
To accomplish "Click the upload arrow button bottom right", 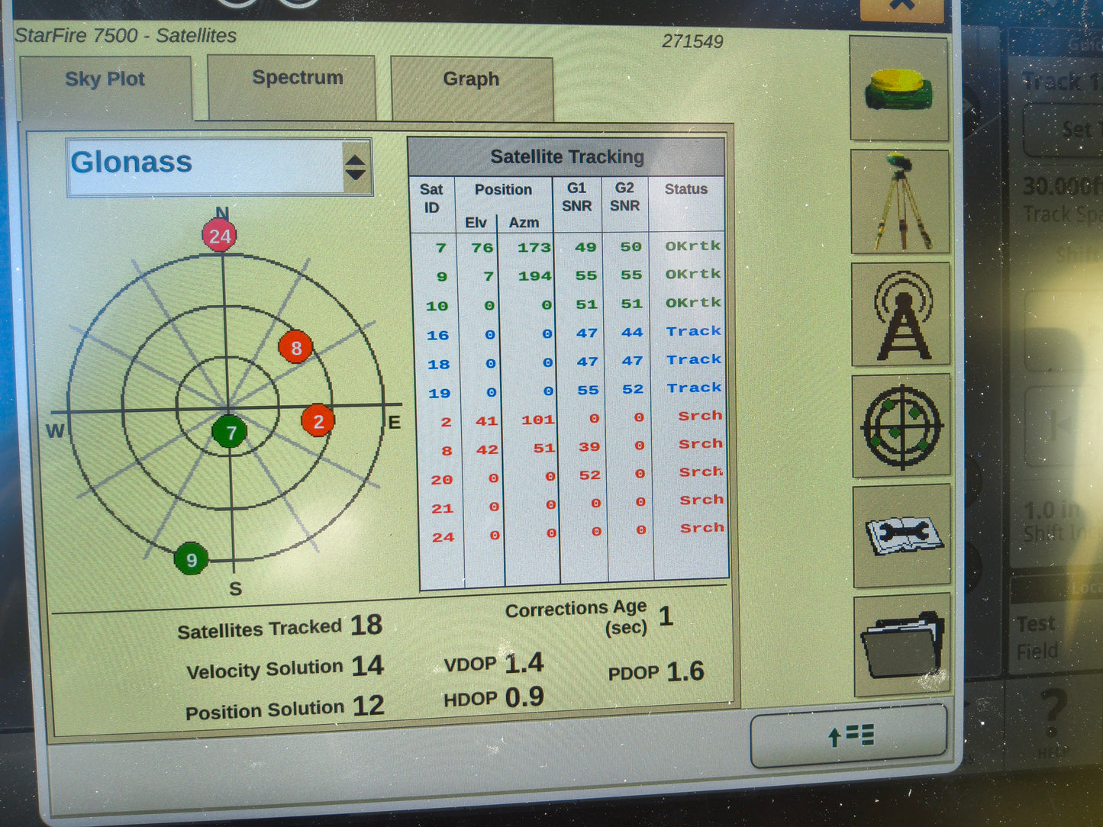I will tap(850, 735).
